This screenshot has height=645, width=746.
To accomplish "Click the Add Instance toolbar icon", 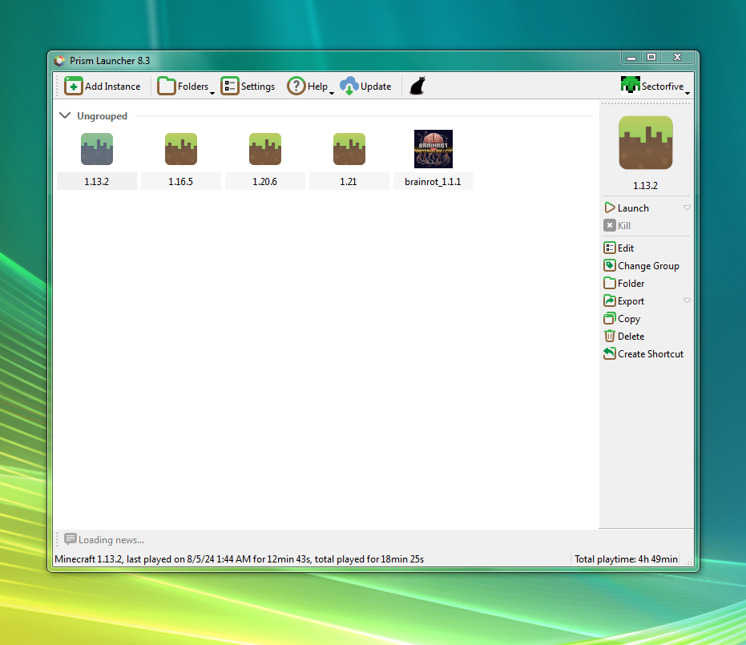I will click(x=74, y=87).
